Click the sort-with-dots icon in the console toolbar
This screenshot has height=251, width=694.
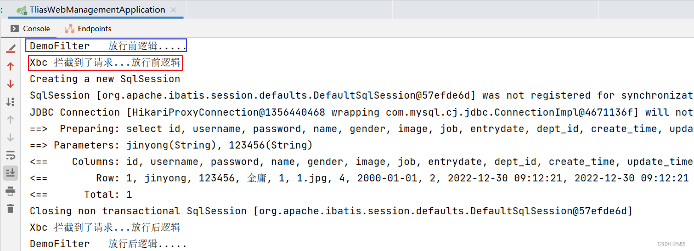(10, 101)
